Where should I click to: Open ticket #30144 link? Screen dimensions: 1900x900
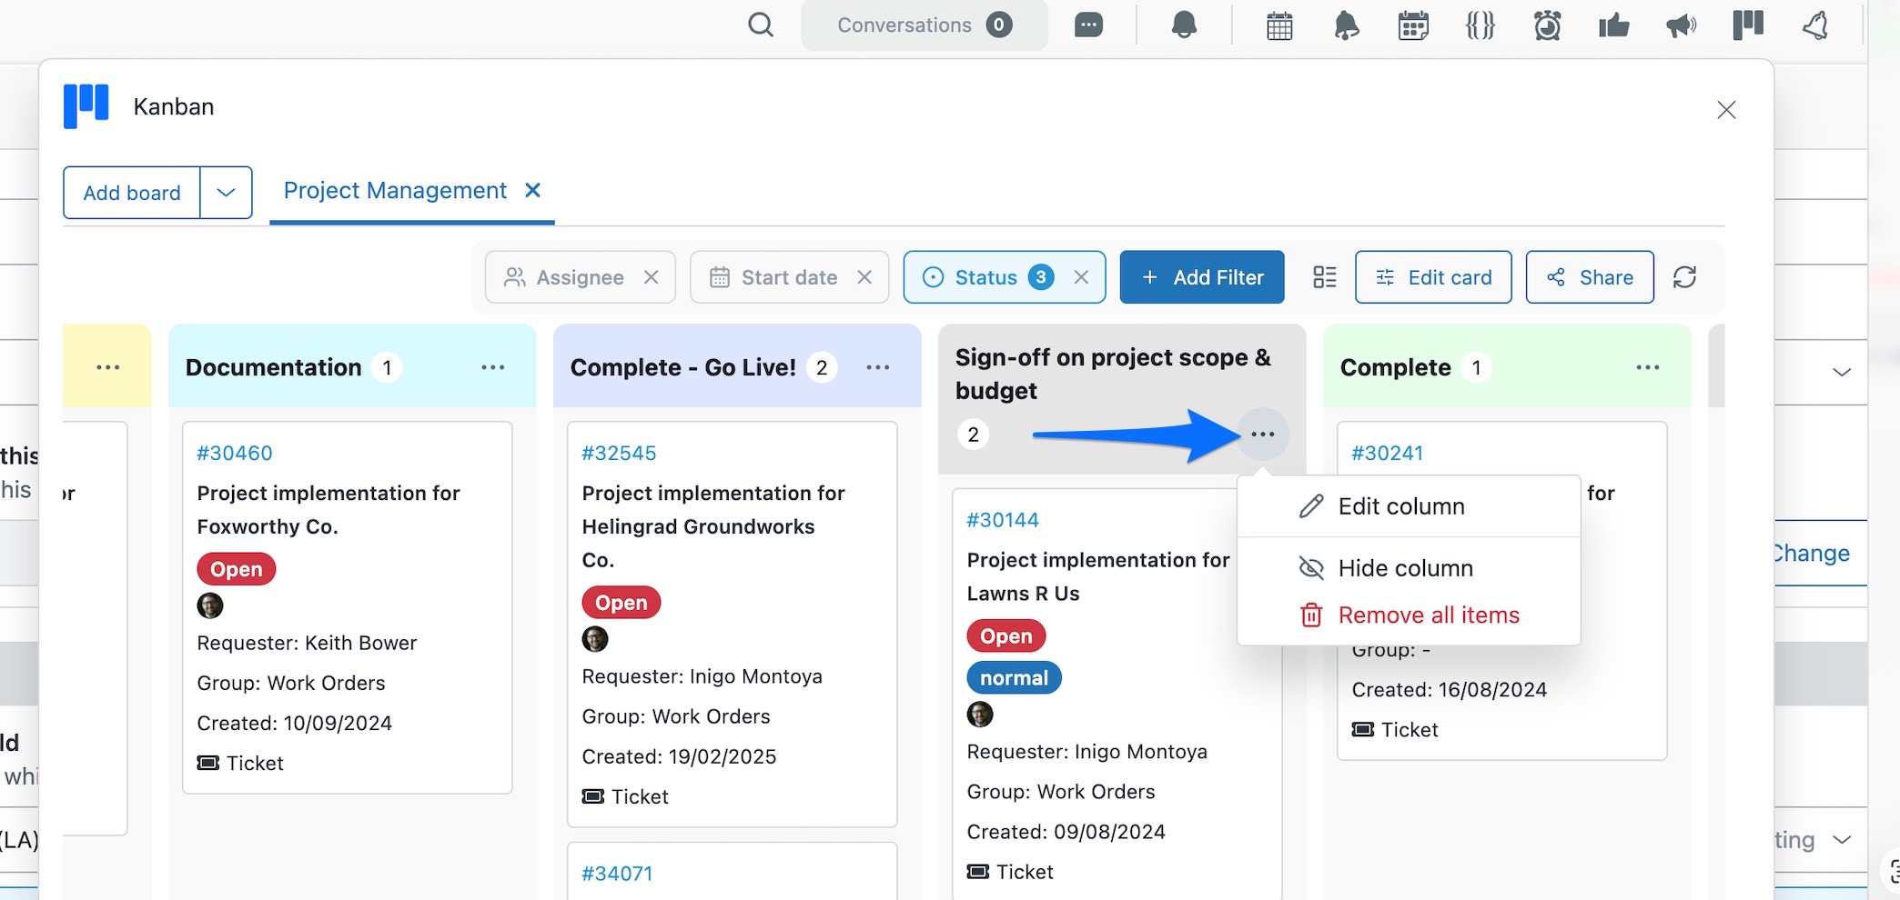pos(1003,520)
